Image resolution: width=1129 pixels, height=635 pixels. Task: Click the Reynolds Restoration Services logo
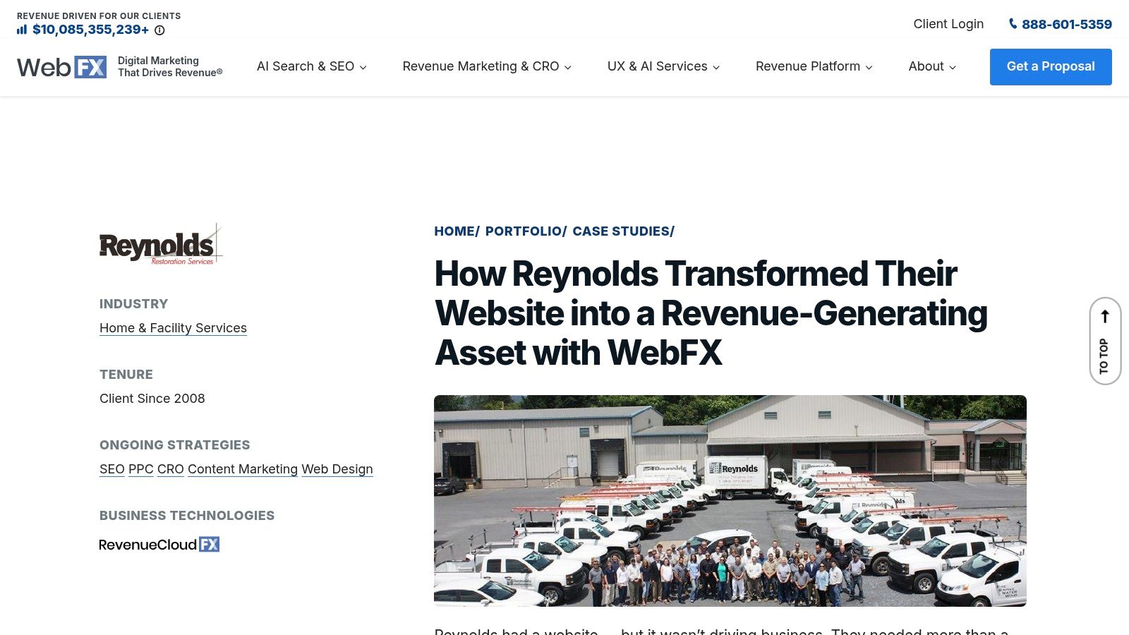point(161,245)
